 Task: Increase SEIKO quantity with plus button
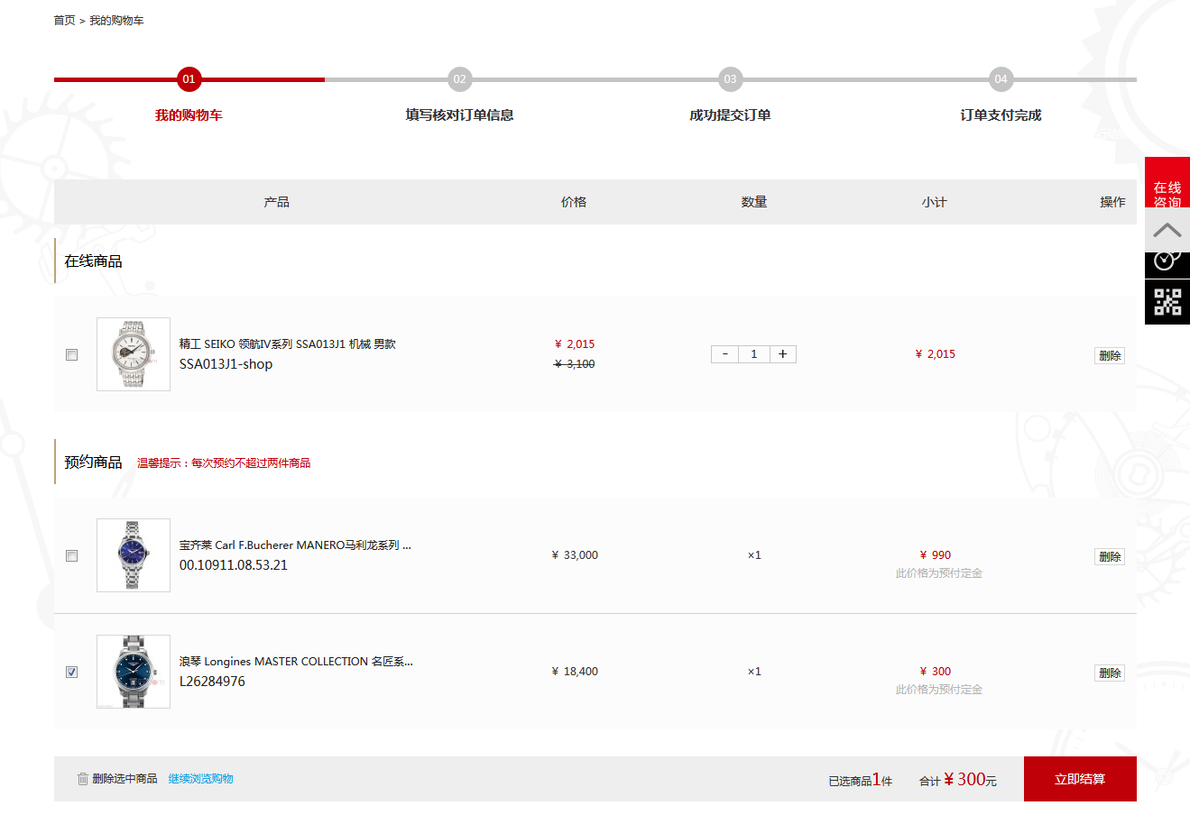[782, 354]
